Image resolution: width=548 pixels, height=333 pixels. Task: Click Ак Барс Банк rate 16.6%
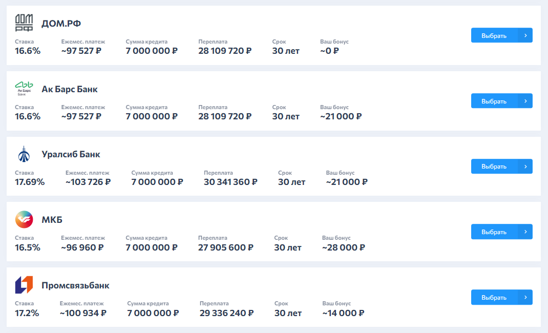click(x=28, y=116)
